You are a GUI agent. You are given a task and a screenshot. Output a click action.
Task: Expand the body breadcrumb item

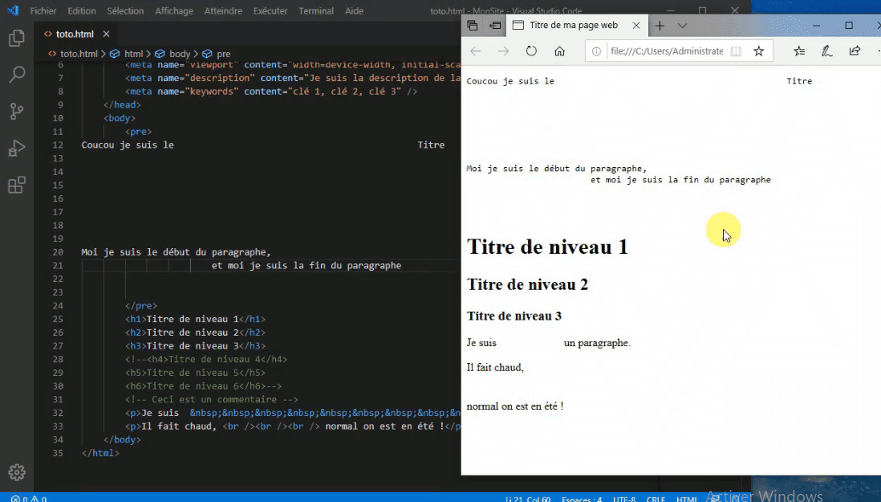(x=181, y=53)
